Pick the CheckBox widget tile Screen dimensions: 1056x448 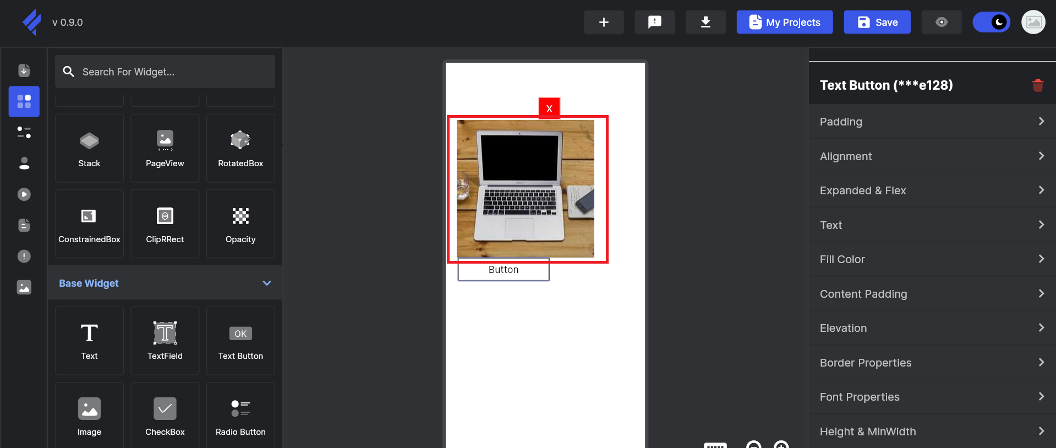[165, 416]
